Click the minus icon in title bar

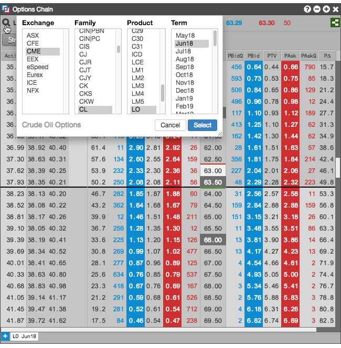click(x=317, y=9)
